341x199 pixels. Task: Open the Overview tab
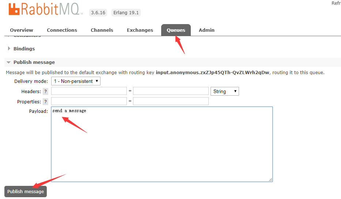click(22, 30)
